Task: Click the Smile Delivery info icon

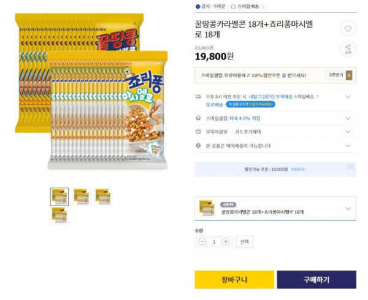Action: tap(317, 96)
